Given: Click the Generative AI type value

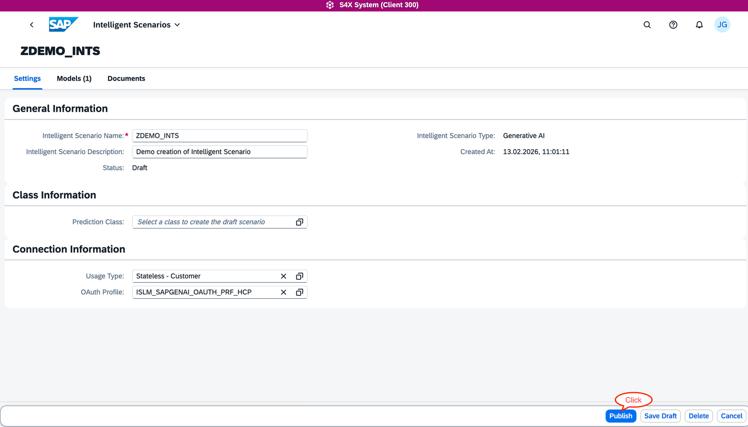Looking at the screenshot, I should [524, 136].
